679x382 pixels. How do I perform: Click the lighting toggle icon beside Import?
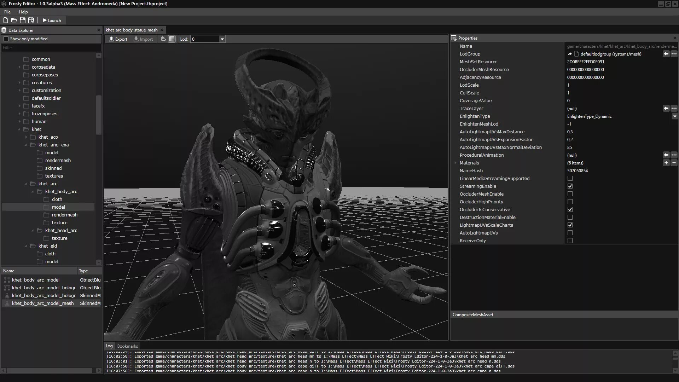click(x=163, y=39)
